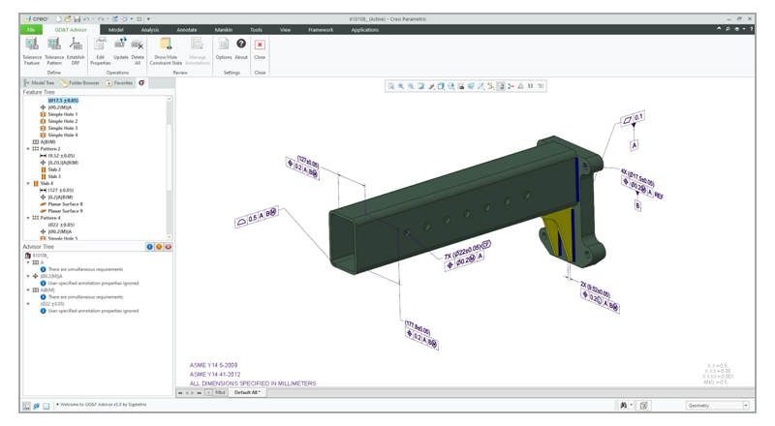The width and height of the screenshot is (775, 426).
Task: Switch to the Analysis ribbon tab
Action: click(x=150, y=30)
